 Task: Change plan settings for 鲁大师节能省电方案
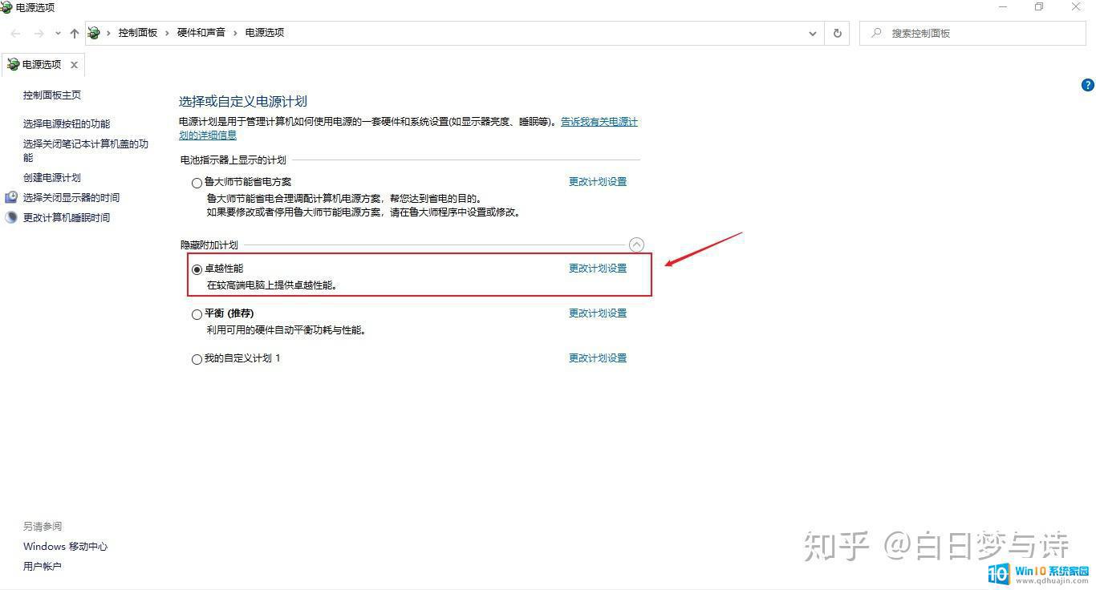pos(598,182)
